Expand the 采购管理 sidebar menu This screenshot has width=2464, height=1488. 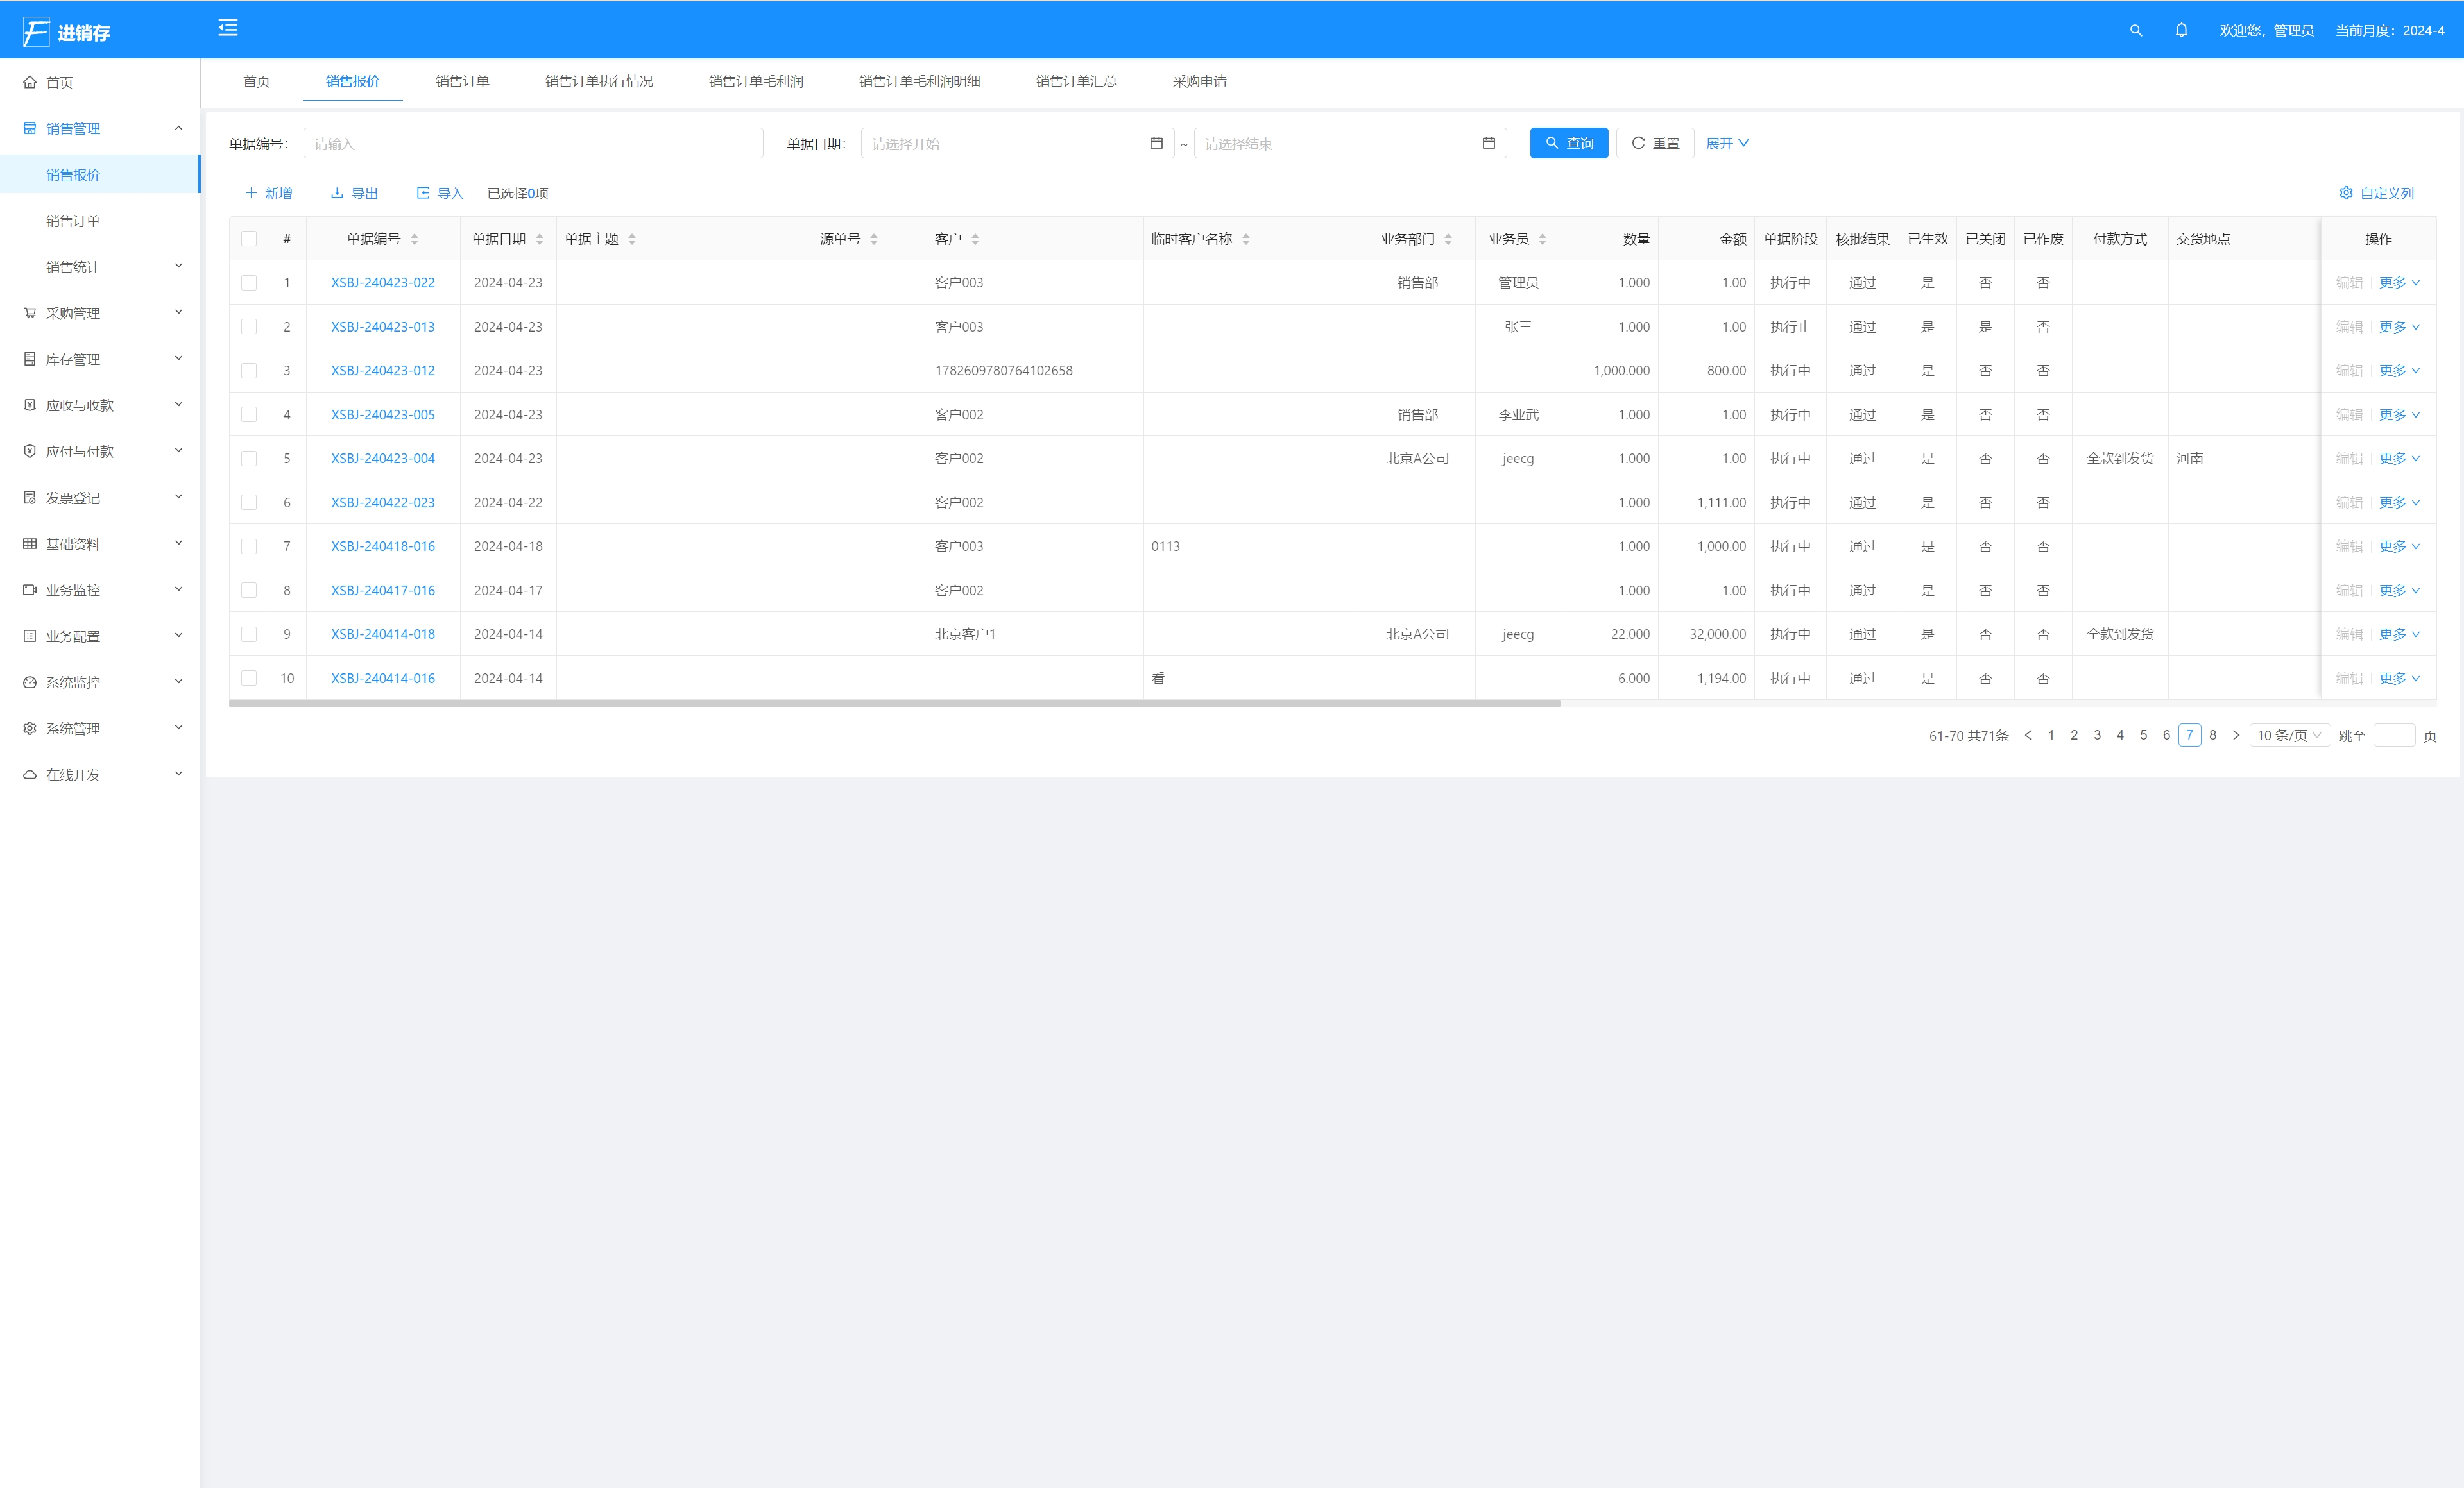[x=179, y=312]
